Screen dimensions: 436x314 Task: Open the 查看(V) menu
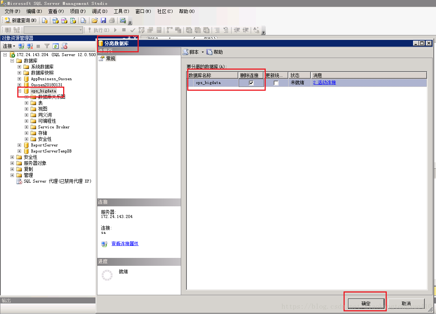(56, 11)
